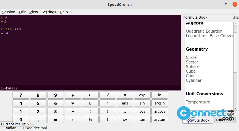Click the 2 keypad button
Image resolution: width=239 pixels, height=131 pixels.
click(38, 111)
